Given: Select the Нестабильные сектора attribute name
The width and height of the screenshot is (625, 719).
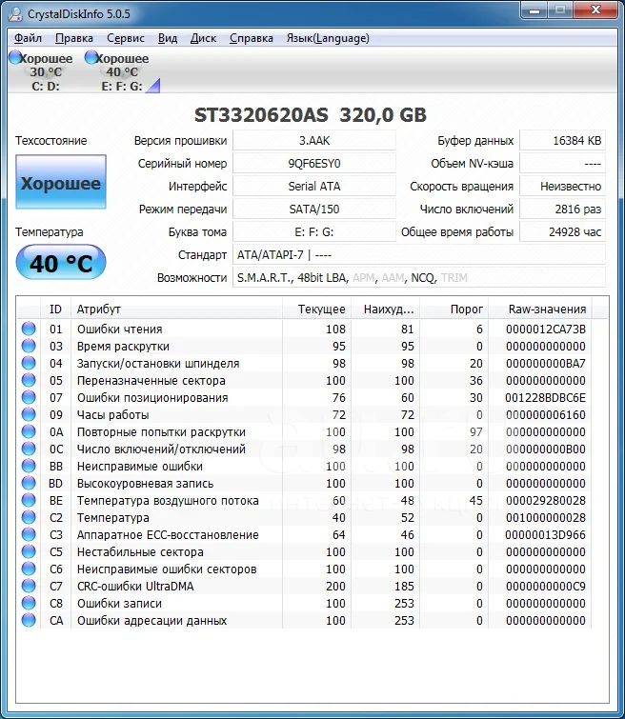Looking at the screenshot, I should point(140,552).
